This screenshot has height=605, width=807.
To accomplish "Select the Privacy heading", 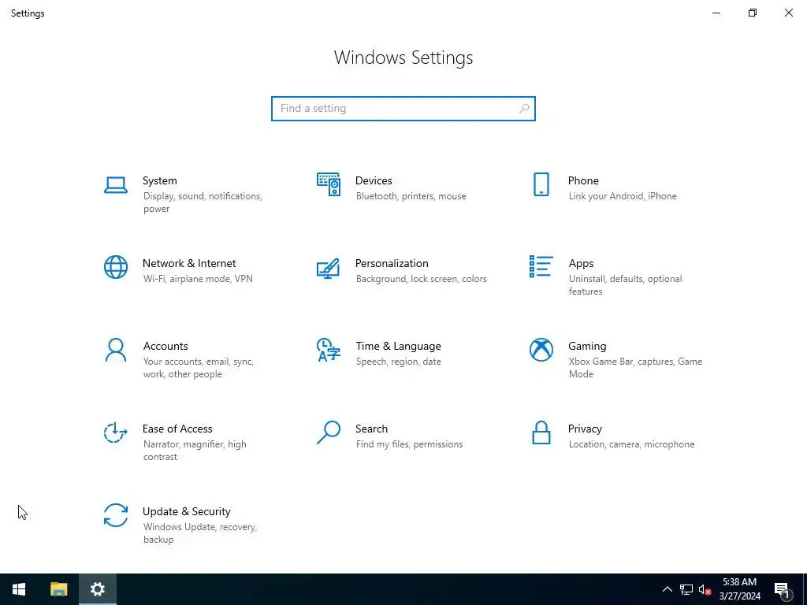I will [x=585, y=429].
